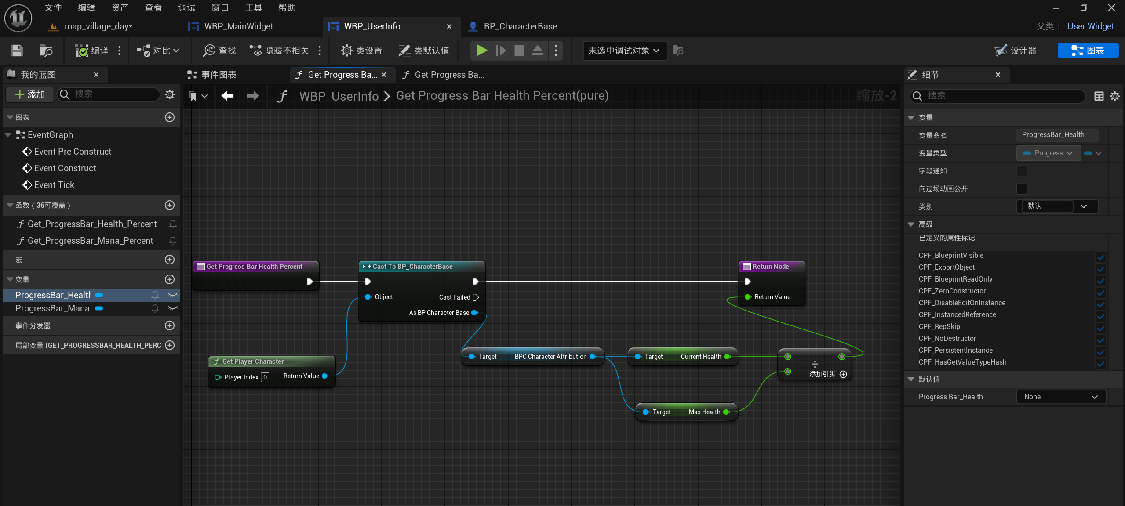Screen dimensions: 1125x506
Task: Click the Find magnifier toolbar icon
Action: [x=209, y=51]
